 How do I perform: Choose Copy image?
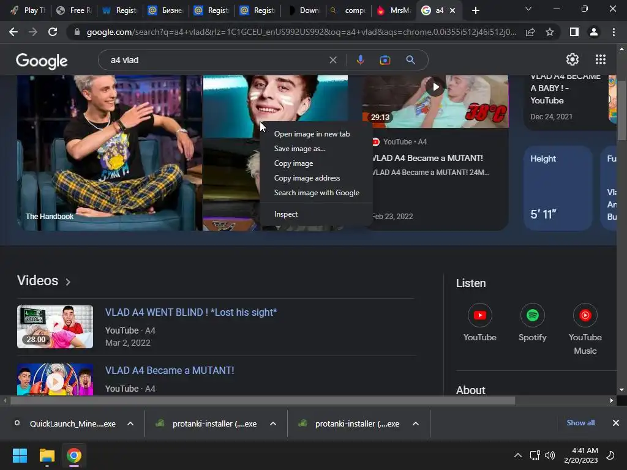[293, 163]
